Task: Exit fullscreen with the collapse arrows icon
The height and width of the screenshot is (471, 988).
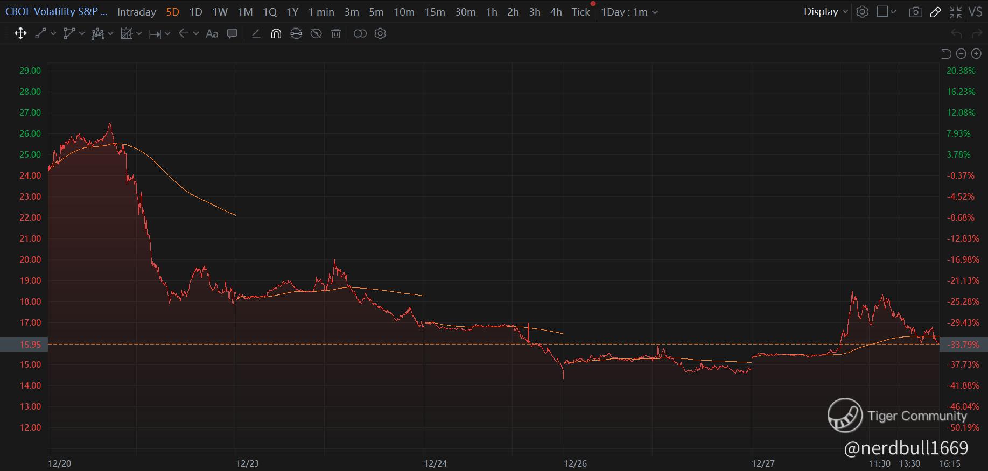Action: (x=956, y=12)
